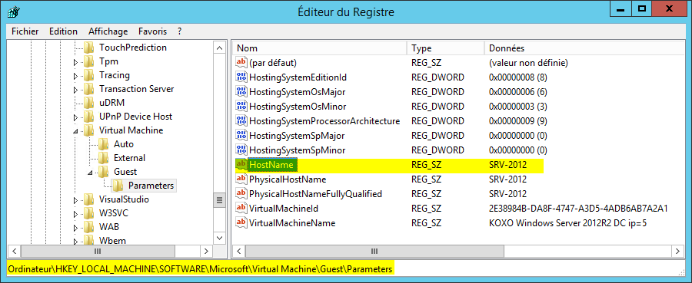The width and height of the screenshot is (692, 283).
Task: Click the Tracing folder icon
Action: click(x=89, y=75)
